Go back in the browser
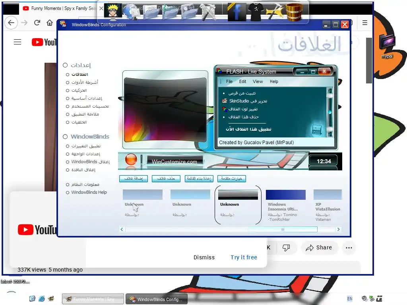Screen dimensions: 407x305 coord(11,23)
